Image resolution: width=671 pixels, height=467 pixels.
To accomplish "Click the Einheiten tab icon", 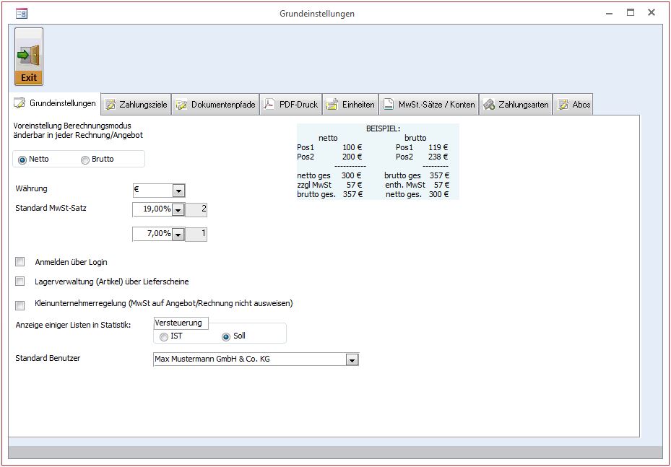I will (332, 105).
